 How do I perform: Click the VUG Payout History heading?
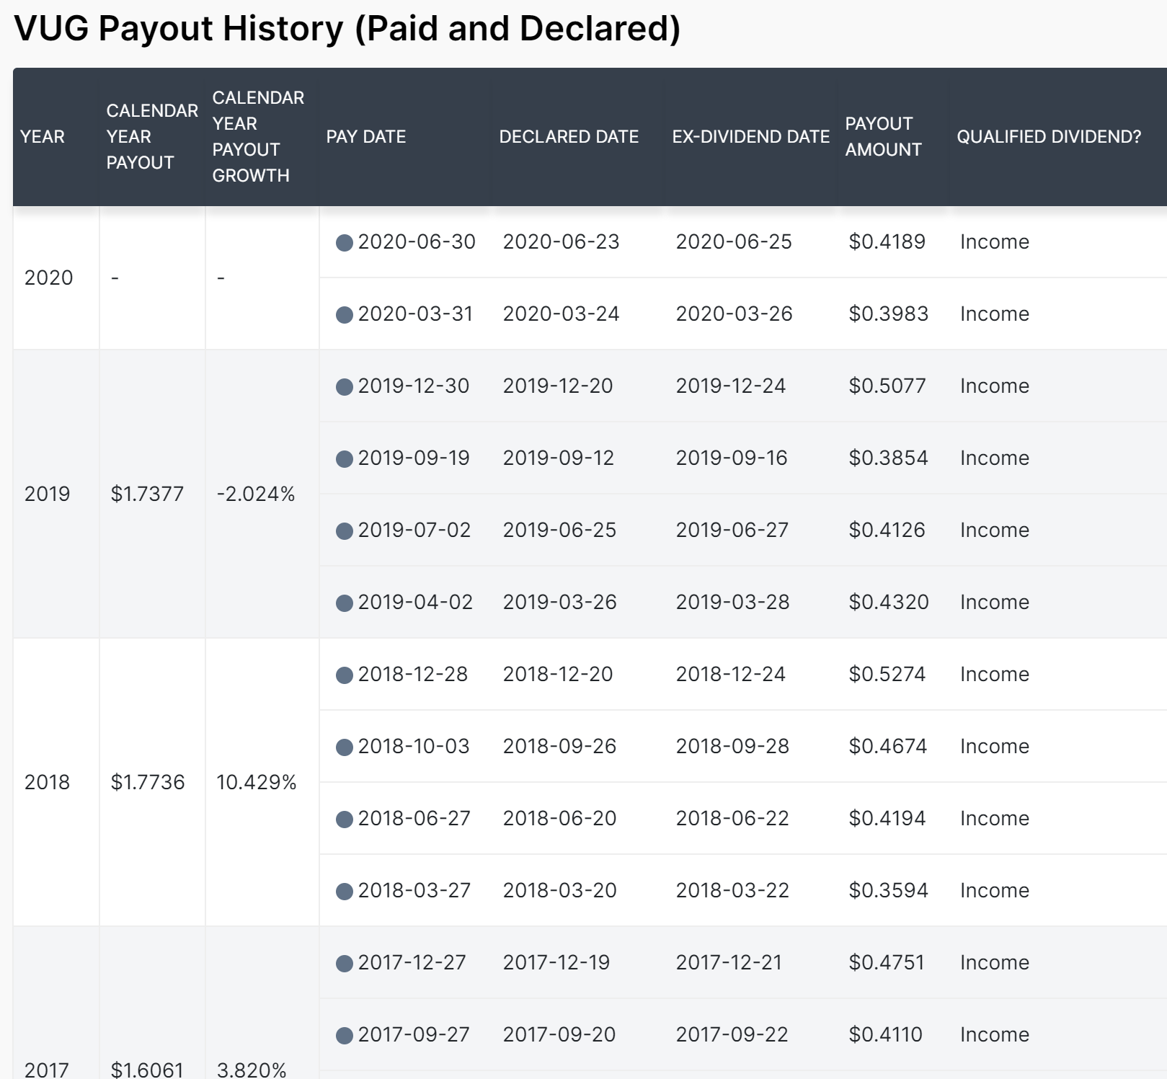pyautogui.click(x=347, y=29)
